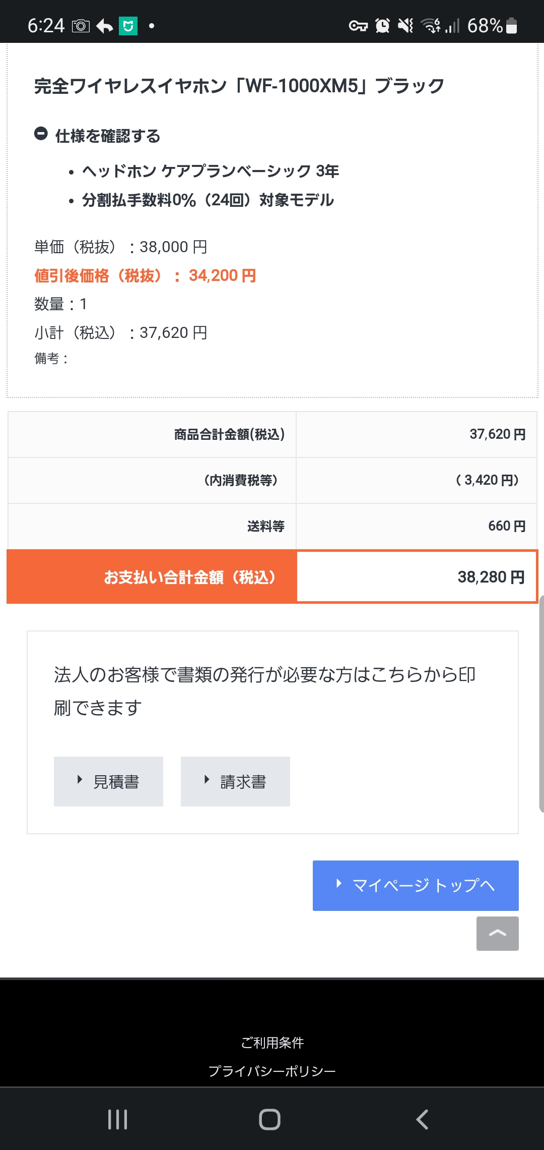The height and width of the screenshot is (1150, 544).
Task: Open the プライバシーポリシー link
Action: [x=272, y=1071]
